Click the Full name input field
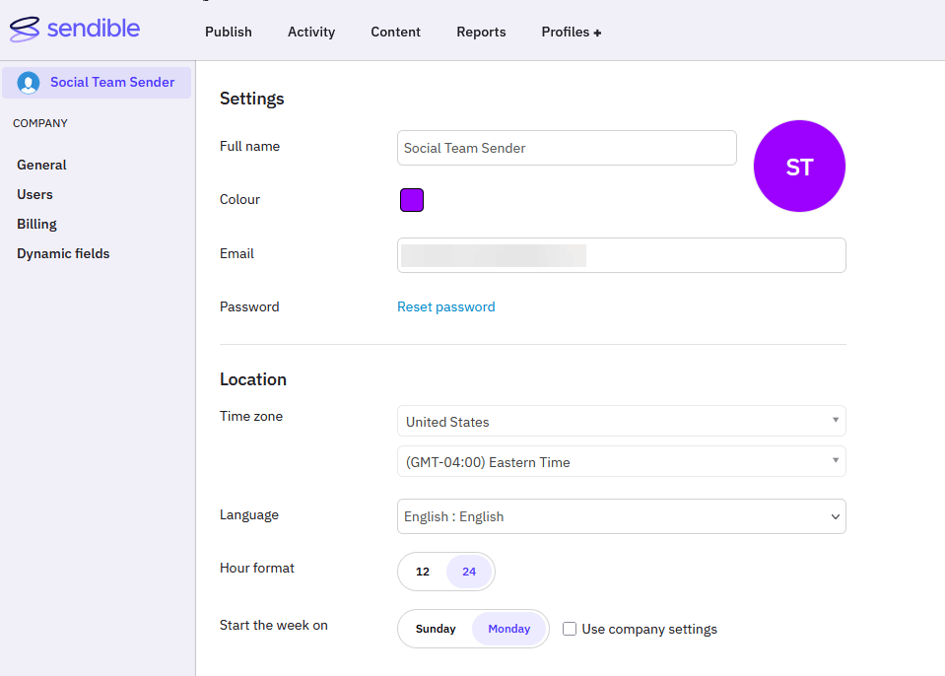The height and width of the screenshot is (676, 945). pyautogui.click(x=567, y=148)
